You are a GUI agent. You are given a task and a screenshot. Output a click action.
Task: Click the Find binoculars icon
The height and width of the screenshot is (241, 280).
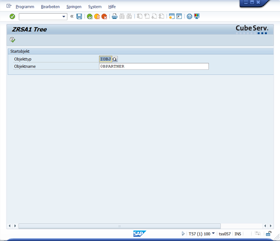(x=122, y=16)
